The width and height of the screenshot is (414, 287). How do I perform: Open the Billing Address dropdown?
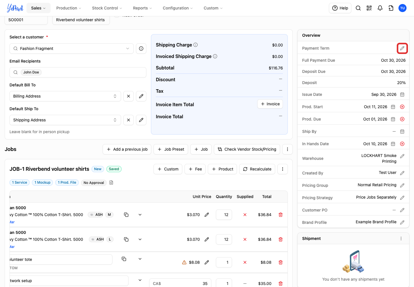pos(65,96)
